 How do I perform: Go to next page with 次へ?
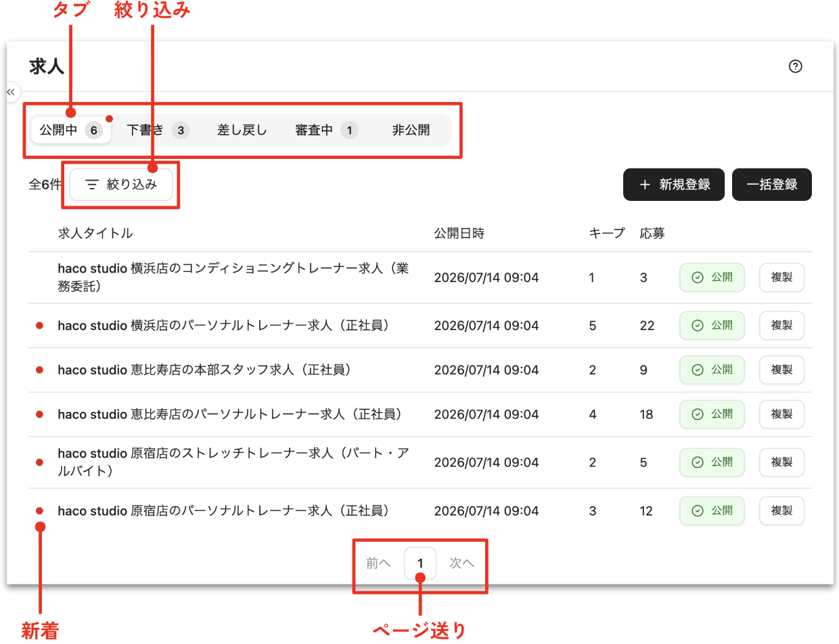pyautogui.click(x=462, y=563)
